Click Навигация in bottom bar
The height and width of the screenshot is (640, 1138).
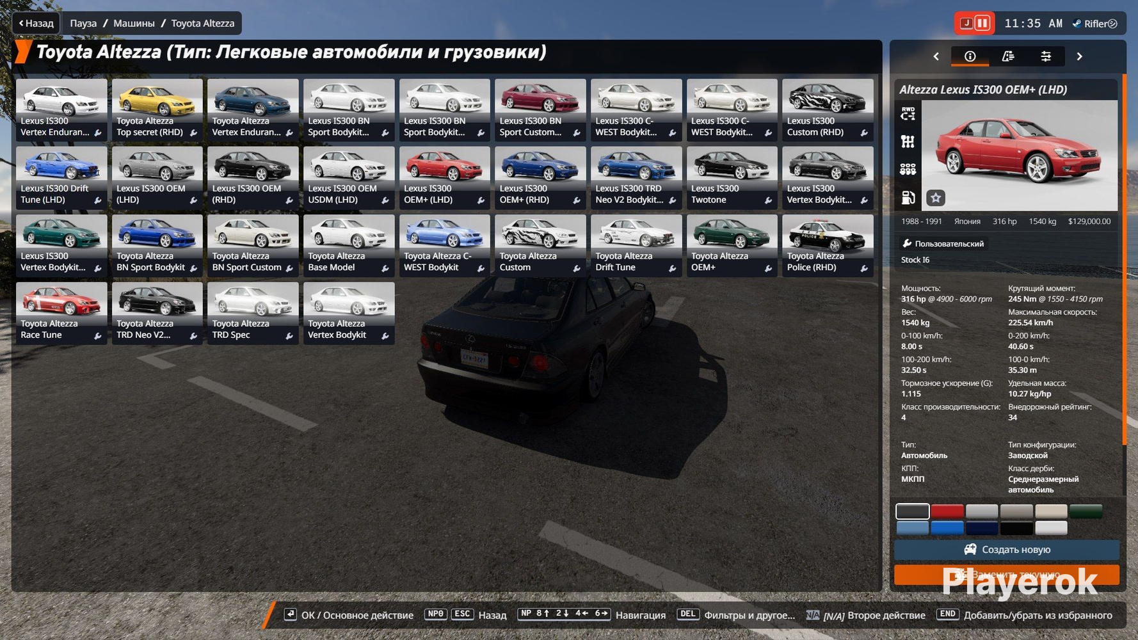(x=641, y=615)
